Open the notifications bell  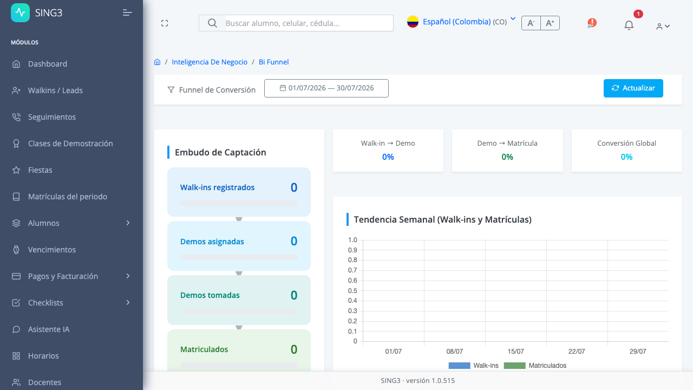click(x=629, y=25)
